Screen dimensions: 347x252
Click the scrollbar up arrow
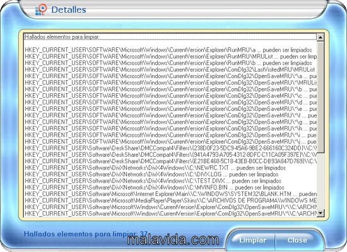click(x=321, y=37)
